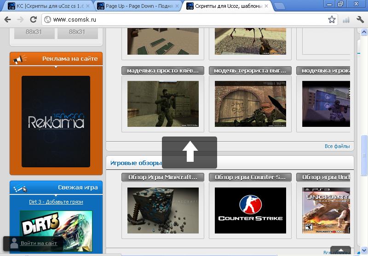This screenshot has width=368, height=256.
Task: Close the Page Up - Page Down tab
Action: click(177, 6)
